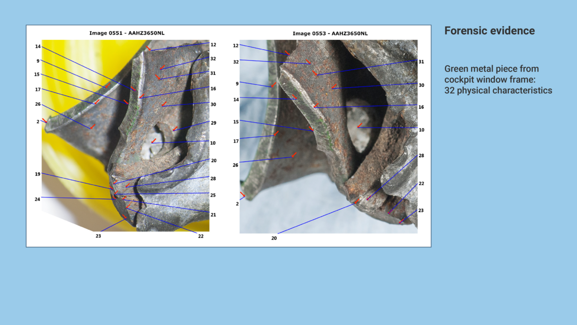577x325 pixels.
Task: Select label 23 below Image 0551
Action: [x=98, y=236]
